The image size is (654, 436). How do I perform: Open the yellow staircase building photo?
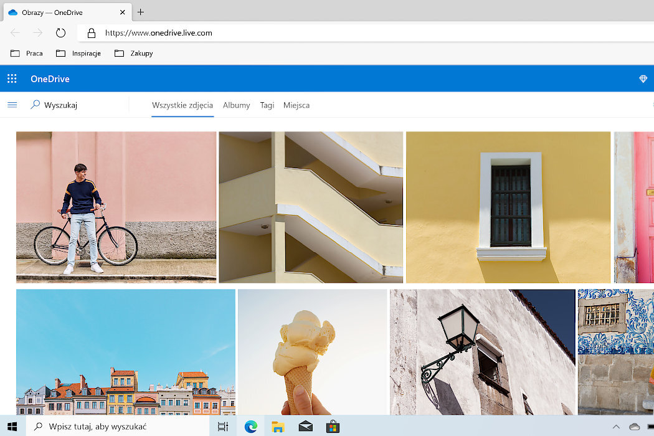[311, 207]
